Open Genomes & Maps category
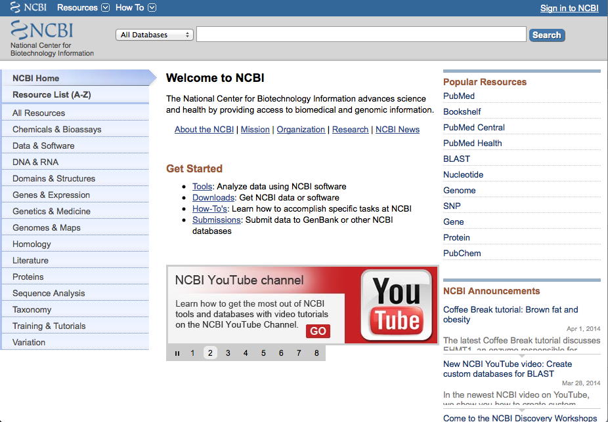Image resolution: width=608 pixels, height=422 pixels. (76, 227)
